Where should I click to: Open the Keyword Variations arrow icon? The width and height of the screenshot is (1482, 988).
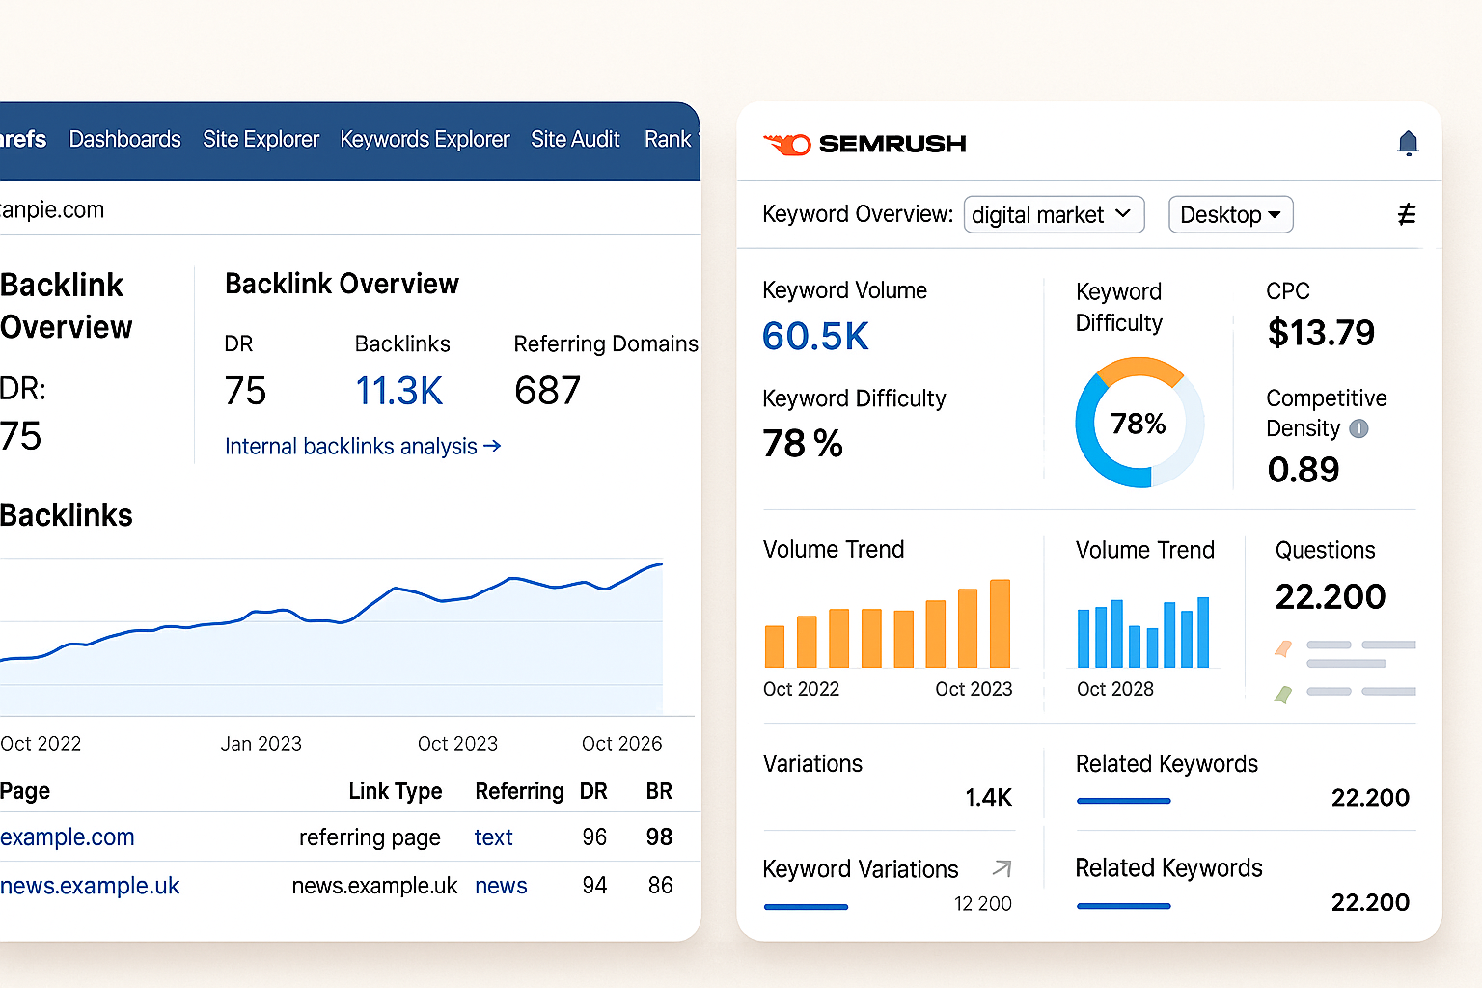pyautogui.click(x=1002, y=868)
